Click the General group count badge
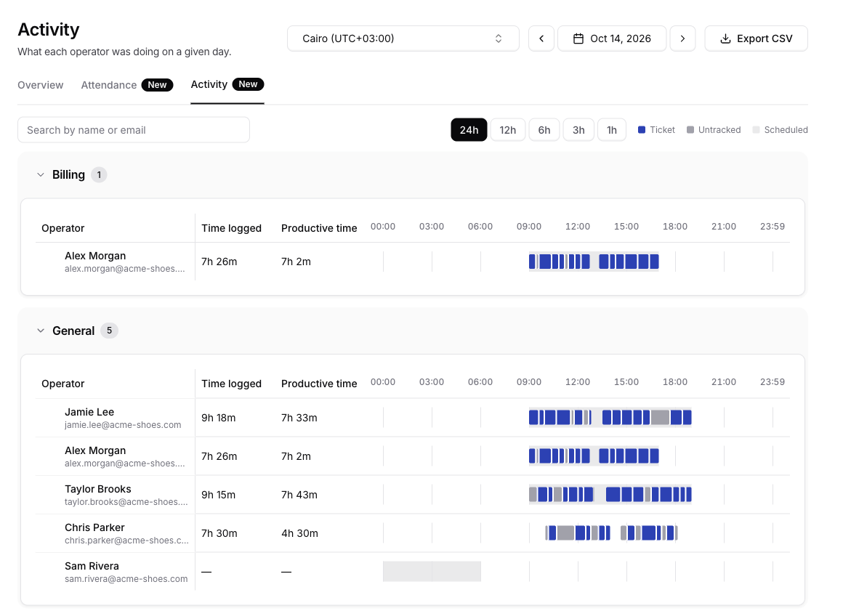The width and height of the screenshot is (843, 611). (x=109, y=331)
